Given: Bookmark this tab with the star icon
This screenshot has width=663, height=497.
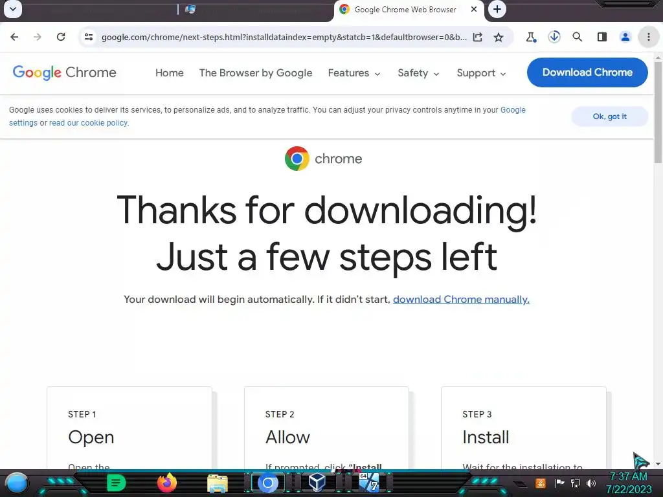Looking at the screenshot, I should click(499, 37).
